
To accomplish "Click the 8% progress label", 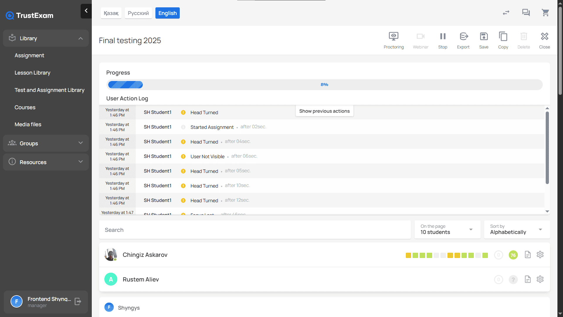I will [324, 85].
